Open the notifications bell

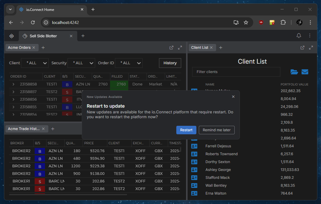299,36
